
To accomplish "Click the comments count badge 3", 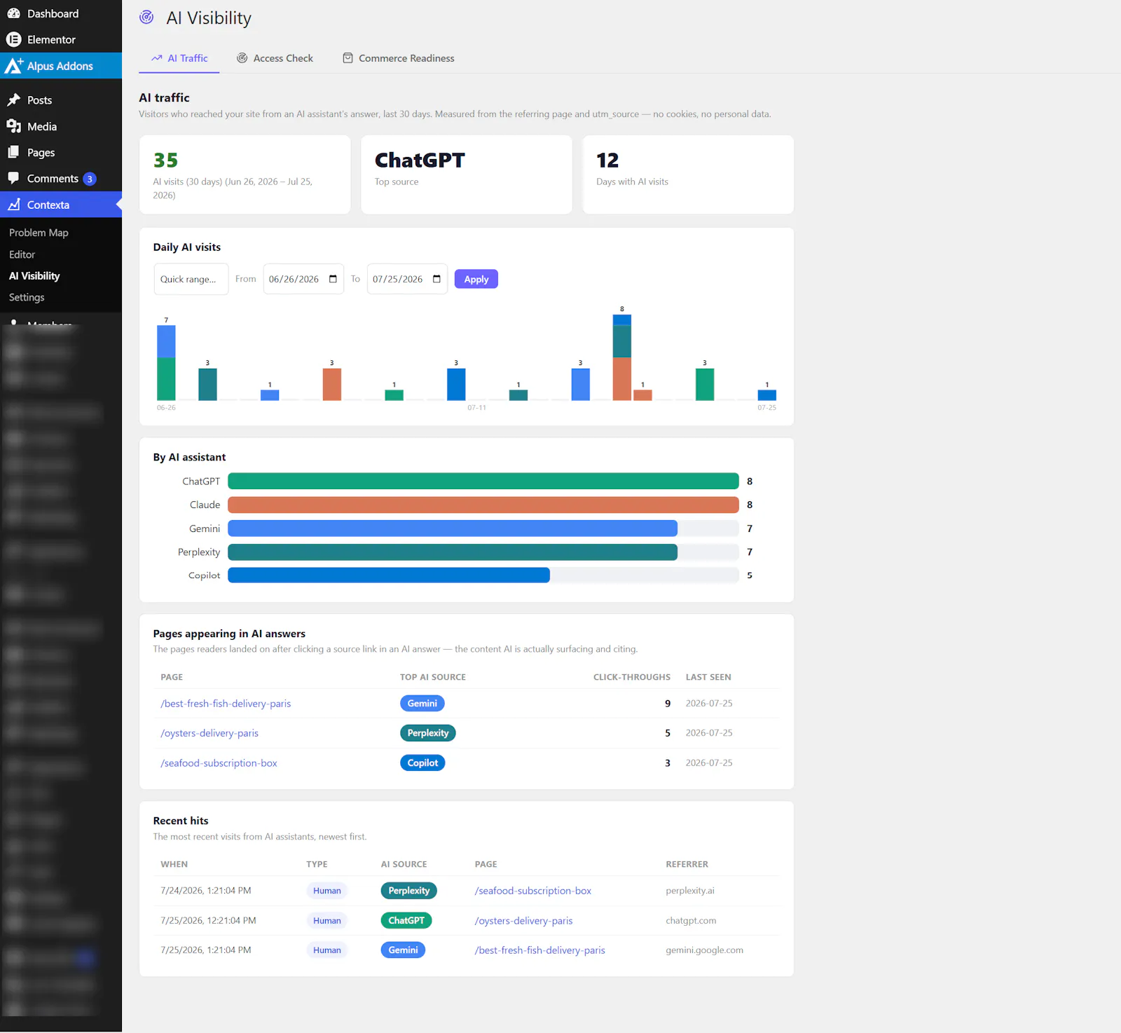I will pos(90,179).
